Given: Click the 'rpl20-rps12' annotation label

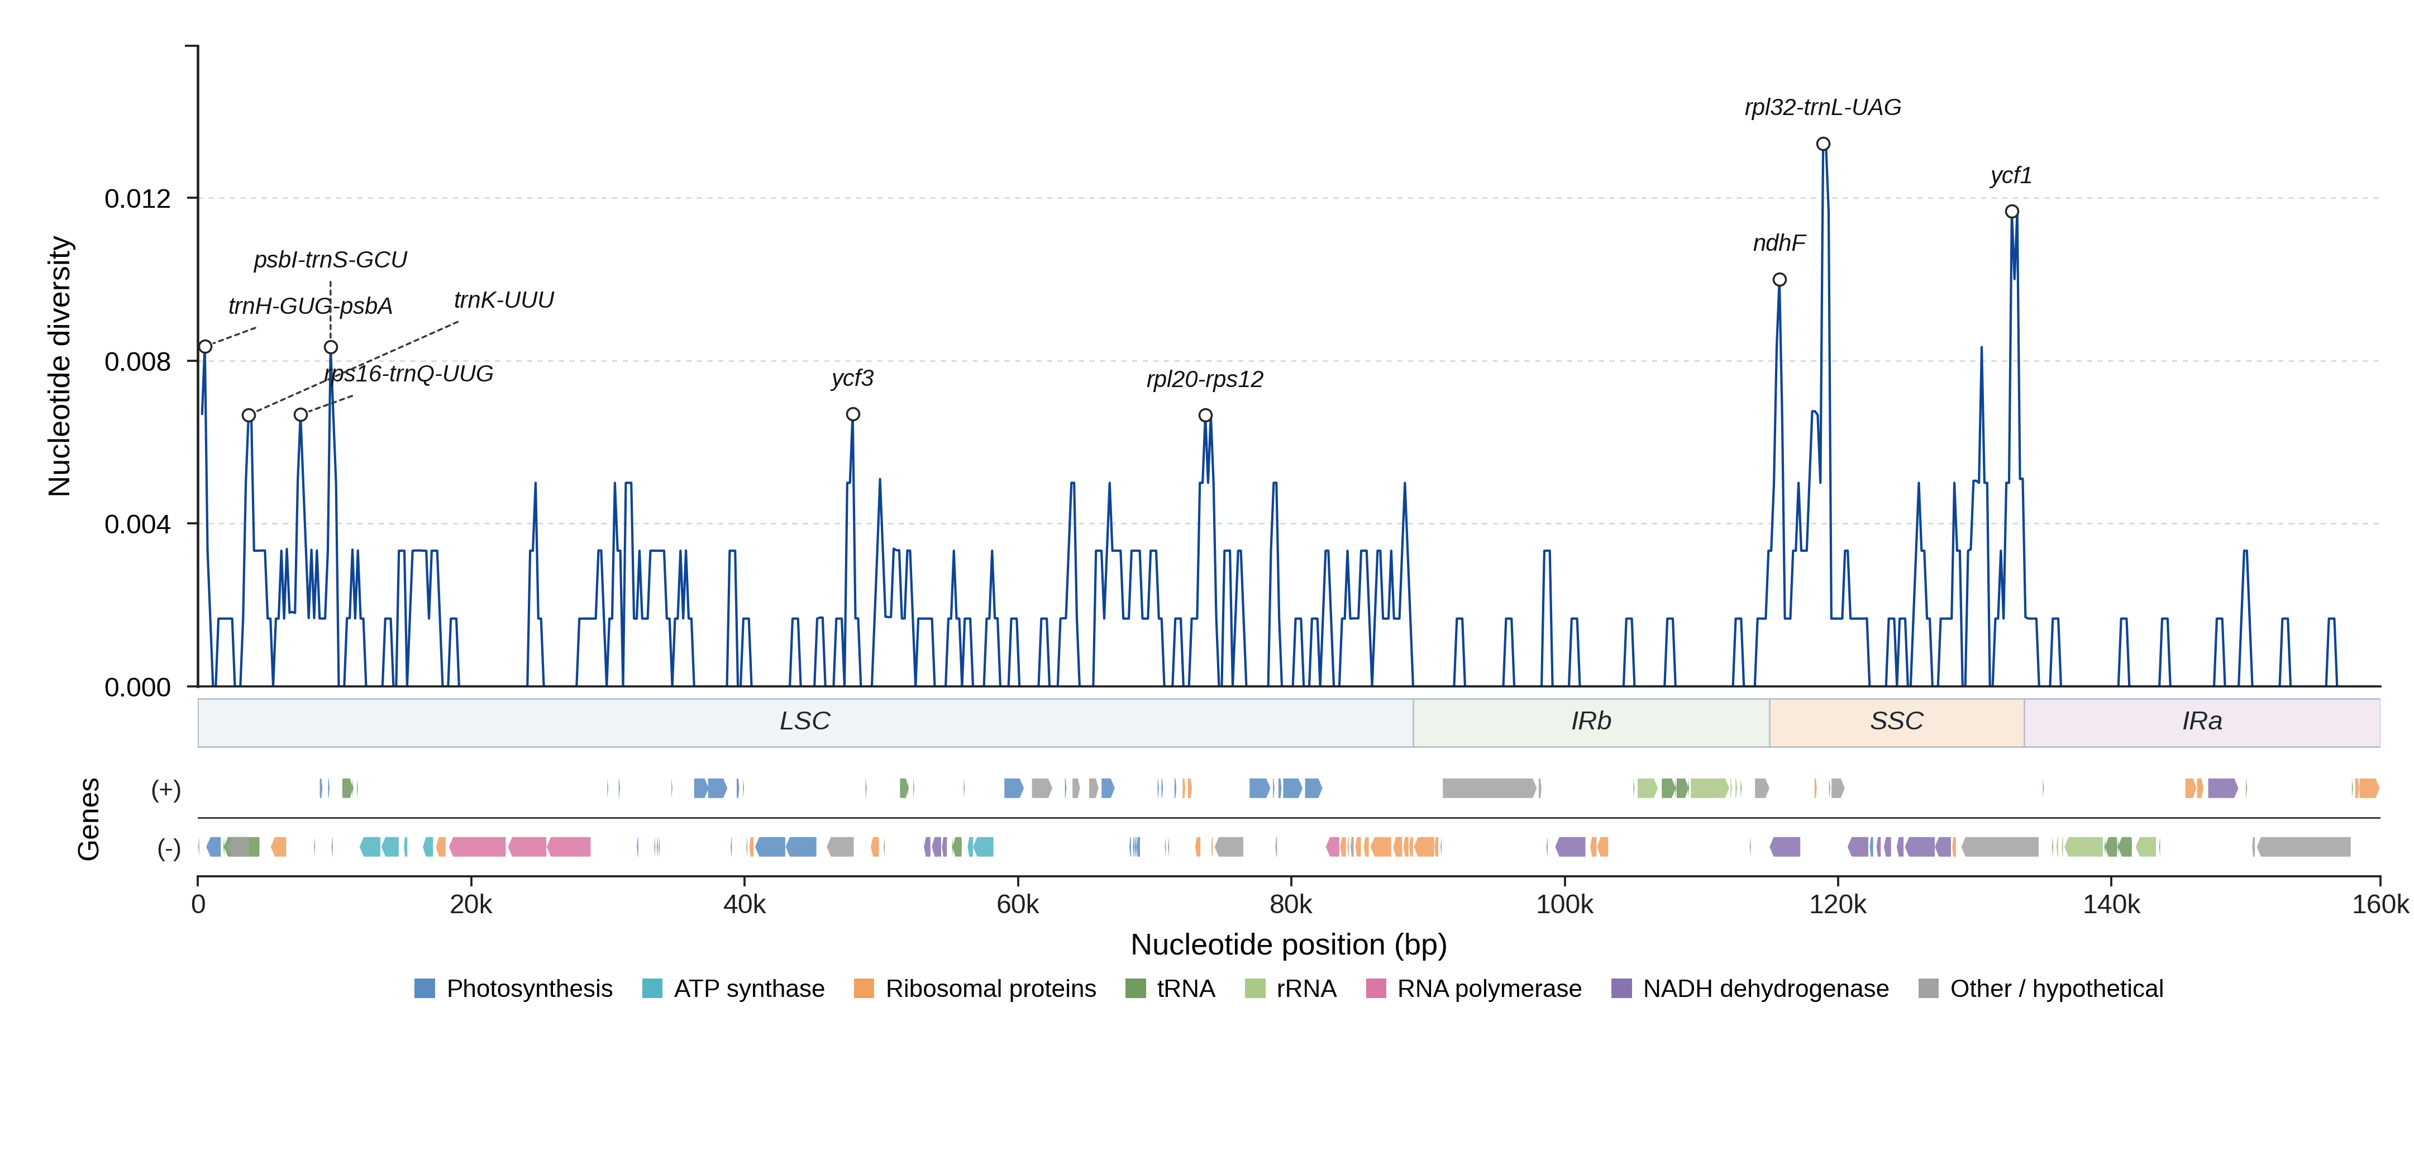Looking at the screenshot, I should tap(1205, 379).
